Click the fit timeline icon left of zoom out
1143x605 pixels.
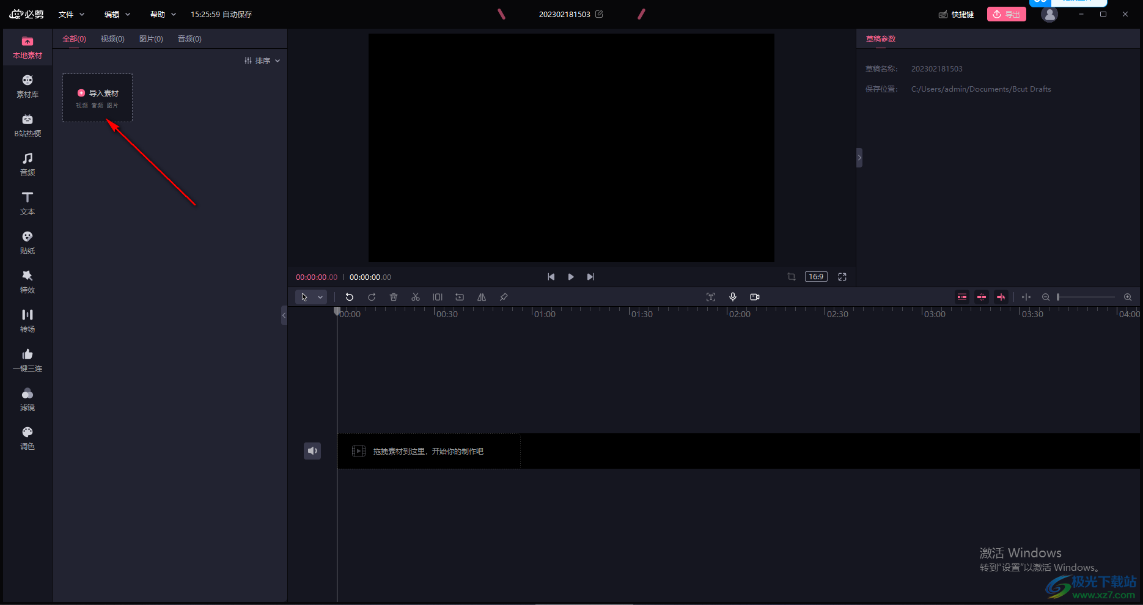(1026, 297)
